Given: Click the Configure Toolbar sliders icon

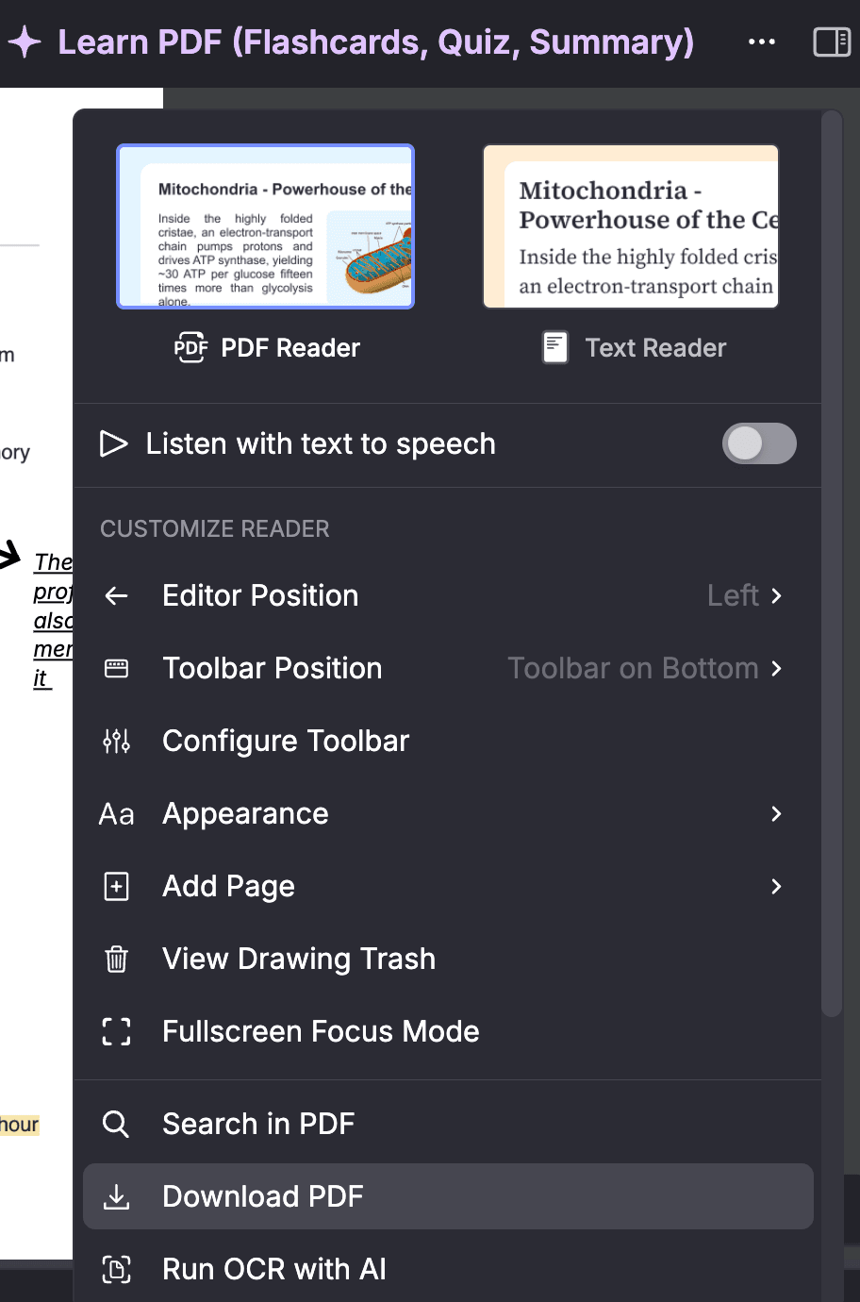Looking at the screenshot, I should 116,742.
